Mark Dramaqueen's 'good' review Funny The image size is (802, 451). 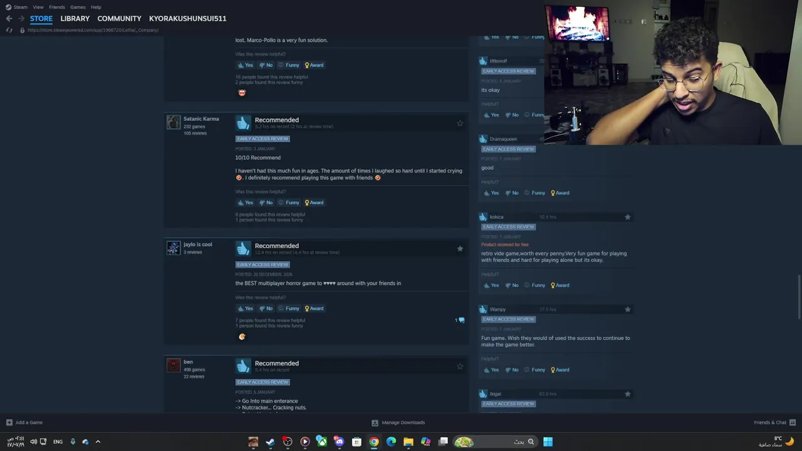[534, 193]
